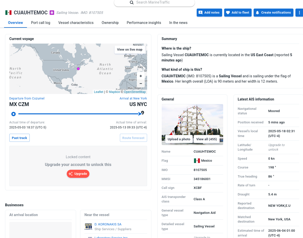Click the magenta vessel position marker

(78, 69)
